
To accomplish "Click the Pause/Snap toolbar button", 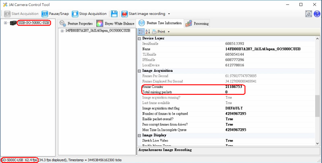I will (x=56, y=14).
